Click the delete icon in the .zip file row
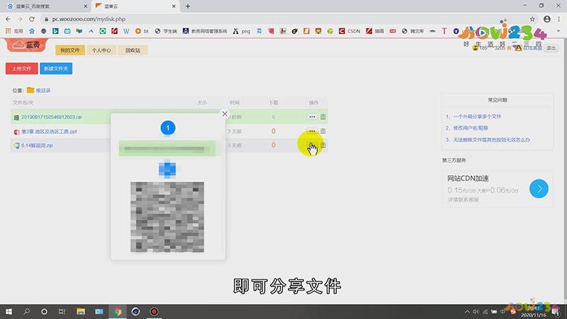Viewport: 567px width, 319px height. (x=323, y=145)
